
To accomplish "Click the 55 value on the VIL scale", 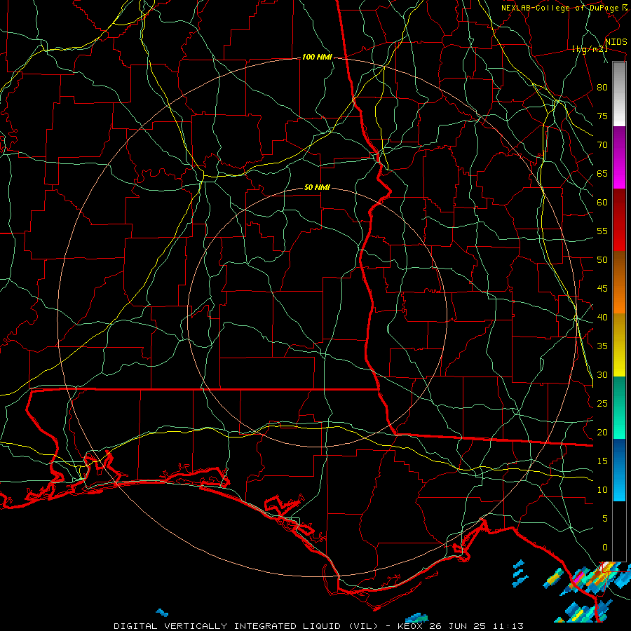I will (x=602, y=231).
